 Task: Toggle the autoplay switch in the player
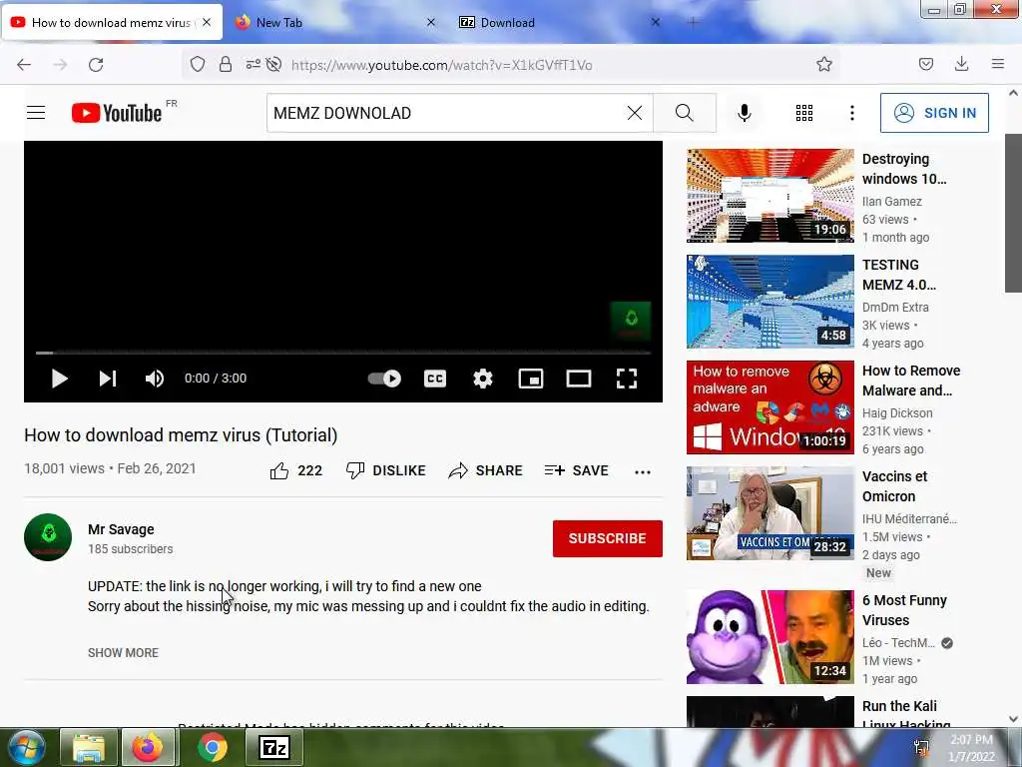coord(384,379)
